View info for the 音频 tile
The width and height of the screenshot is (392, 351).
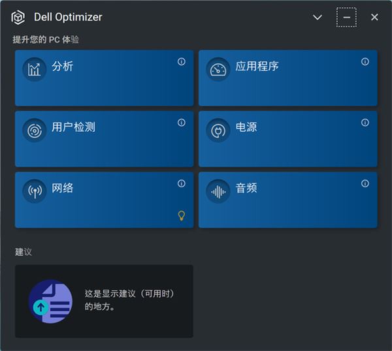(365, 184)
